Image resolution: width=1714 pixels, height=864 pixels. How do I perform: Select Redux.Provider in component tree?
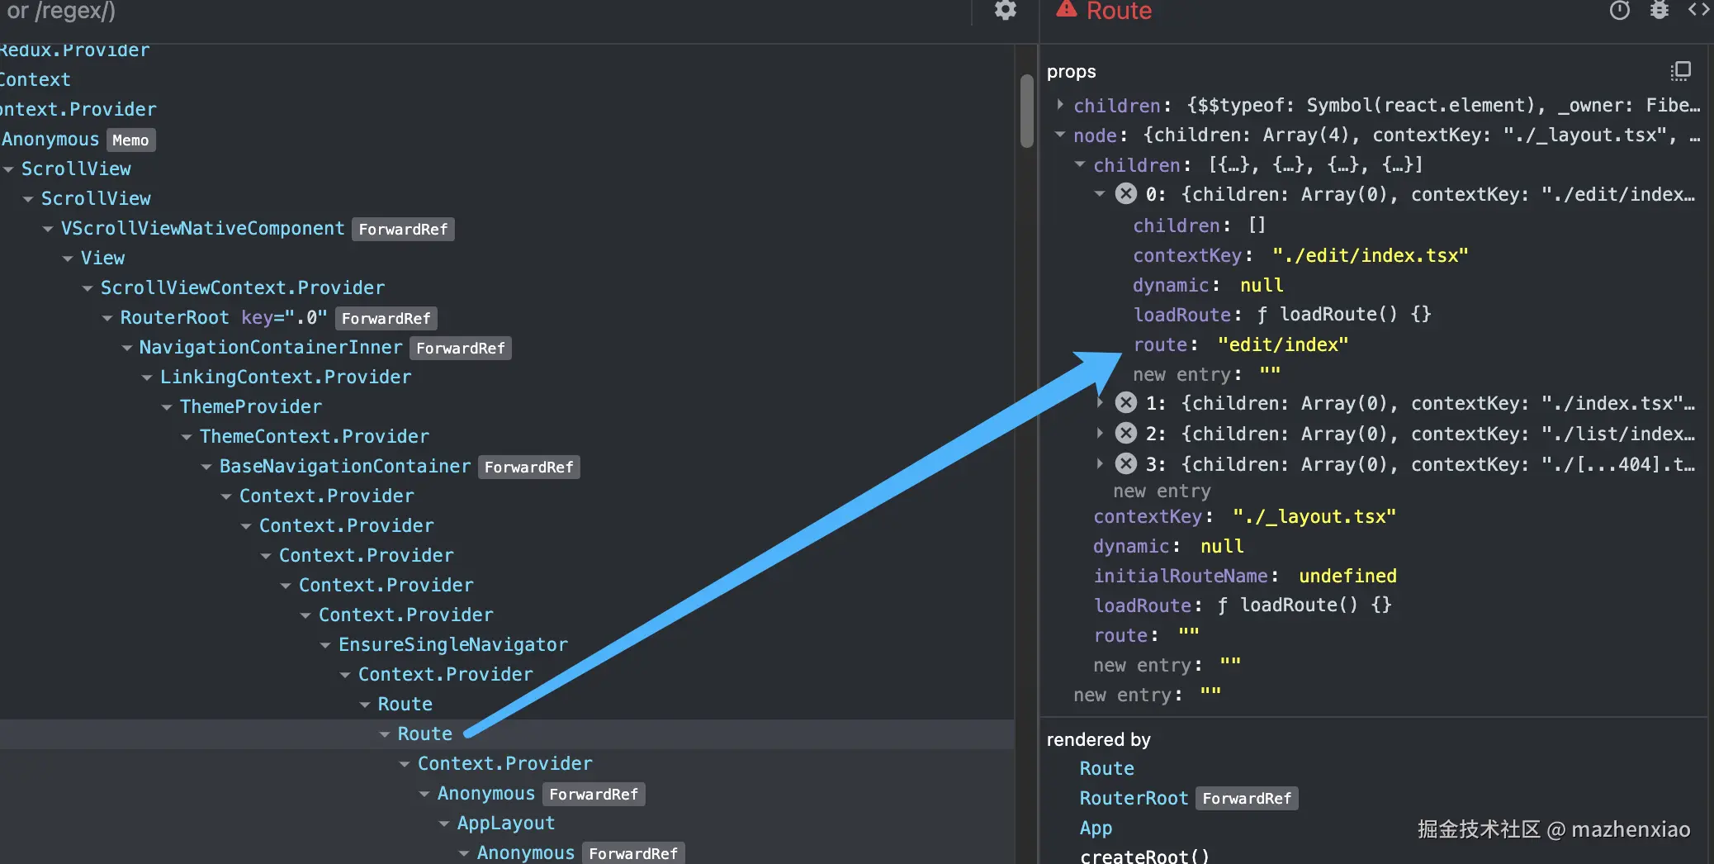point(74,50)
